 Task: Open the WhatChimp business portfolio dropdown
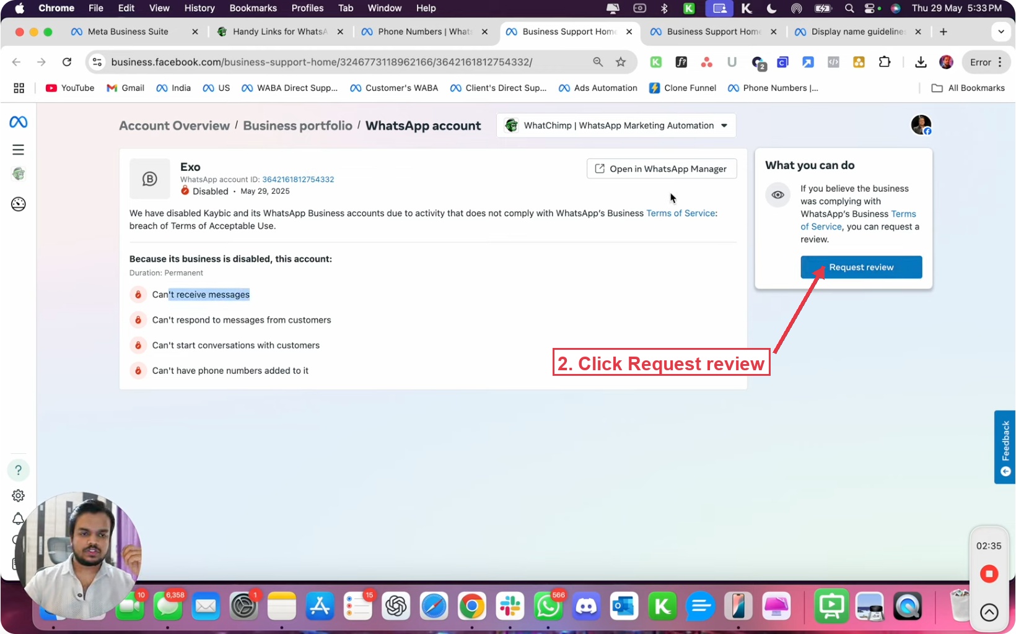pos(616,126)
